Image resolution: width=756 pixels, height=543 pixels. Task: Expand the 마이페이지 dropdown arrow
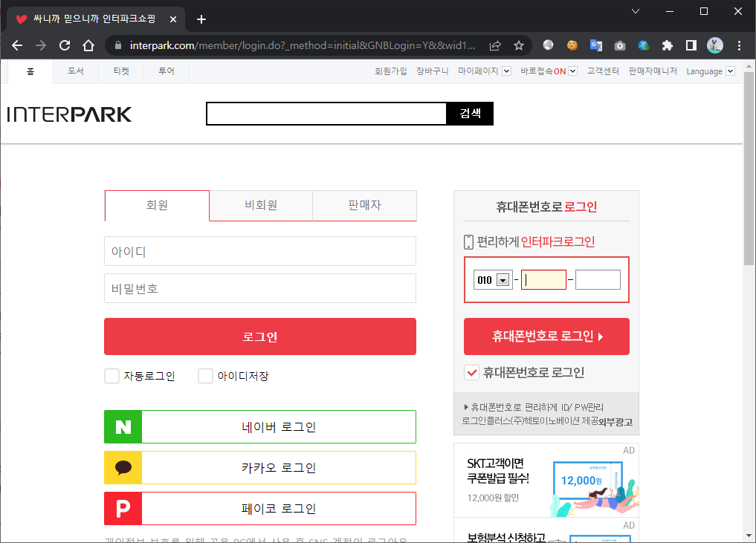[506, 71]
